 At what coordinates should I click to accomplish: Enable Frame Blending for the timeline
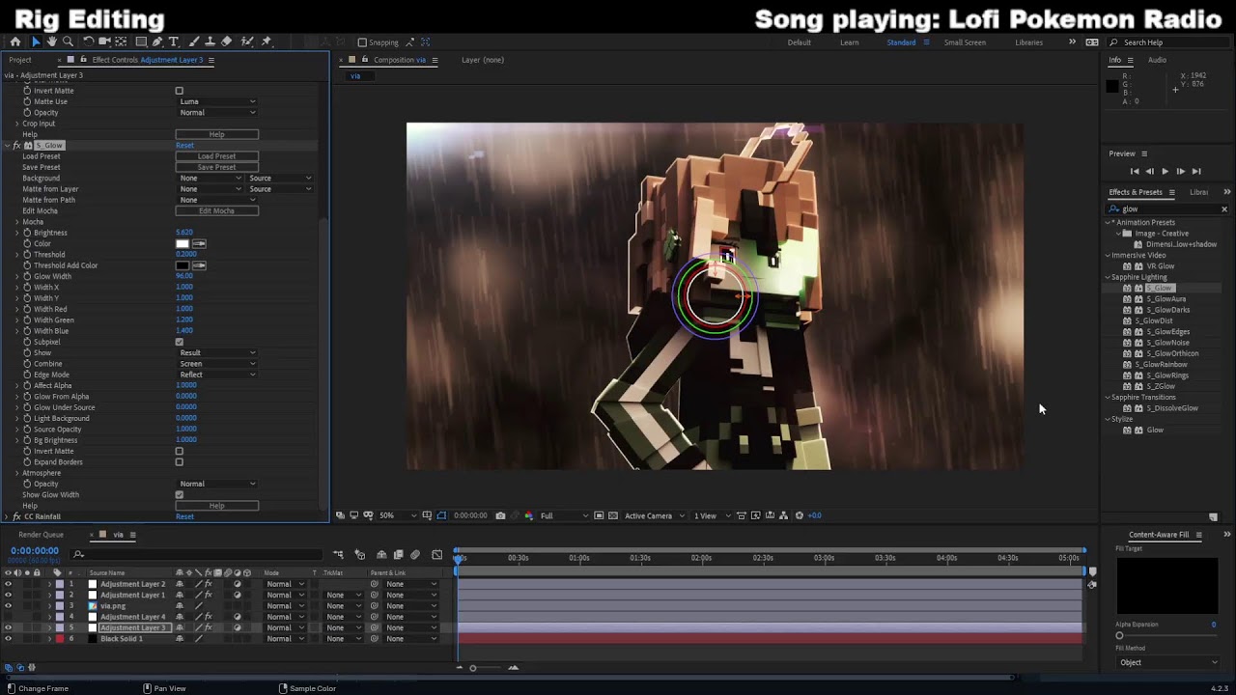pos(398,554)
